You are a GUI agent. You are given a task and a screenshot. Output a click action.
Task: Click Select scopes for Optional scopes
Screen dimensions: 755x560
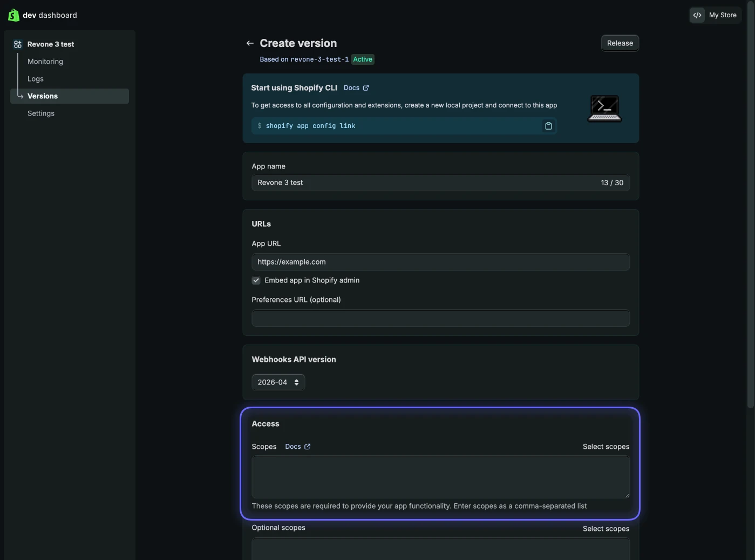pyautogui.click(x=606, y=529)
